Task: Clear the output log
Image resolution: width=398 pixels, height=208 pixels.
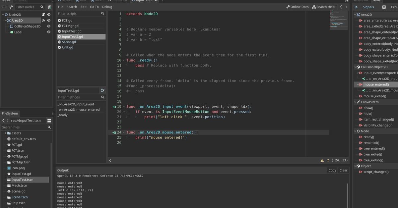Action: click(344, 170)
